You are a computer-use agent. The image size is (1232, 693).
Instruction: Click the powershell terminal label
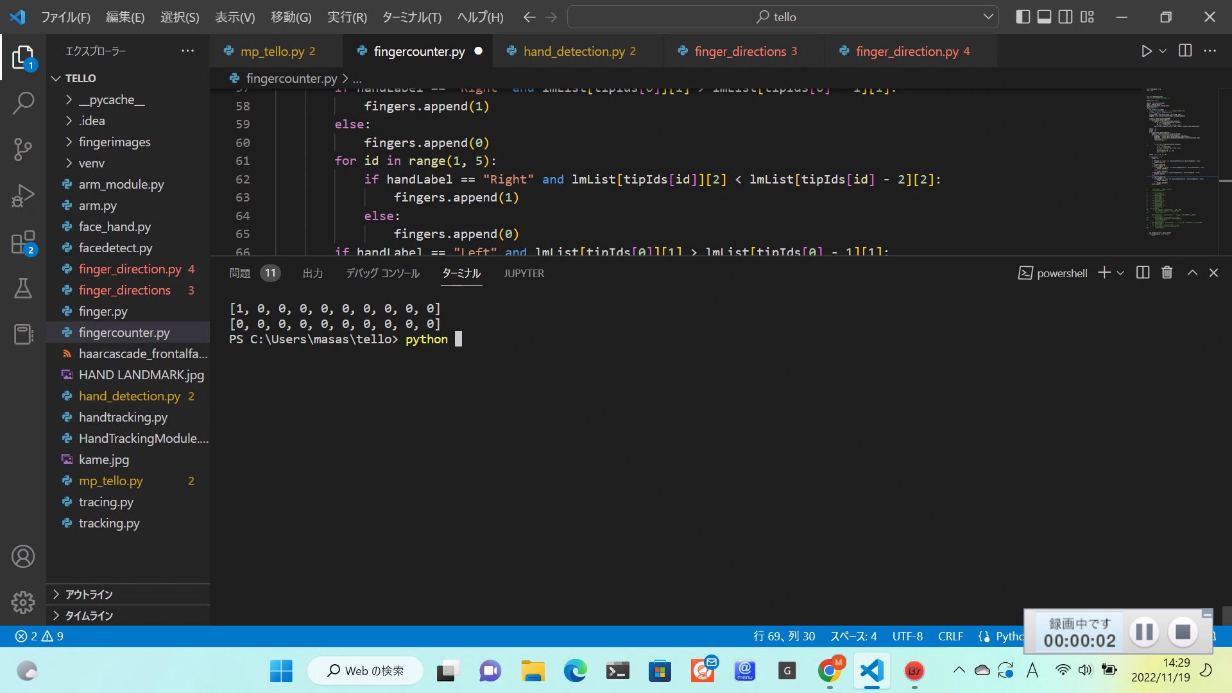coord(1053,273)
